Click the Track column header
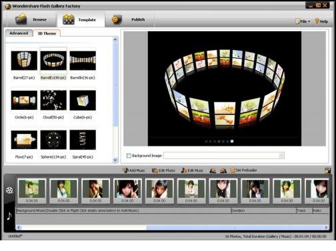 (x=304, y=210)
